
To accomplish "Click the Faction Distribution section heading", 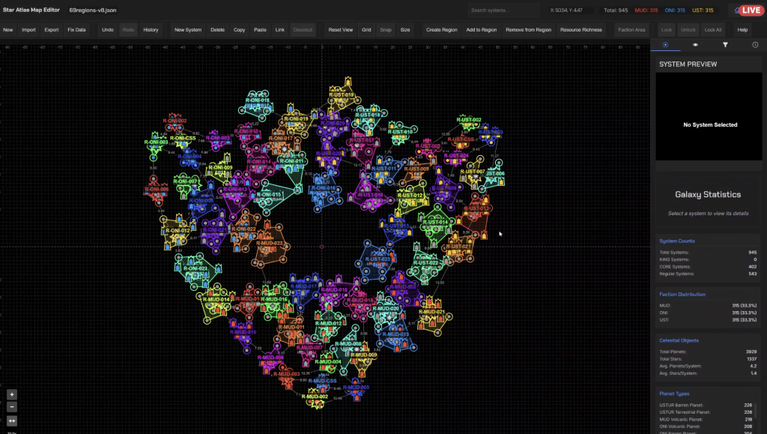I will click(682, 294).
